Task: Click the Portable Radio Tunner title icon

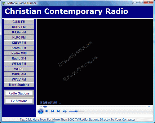Action: click(x=4, y=3)
